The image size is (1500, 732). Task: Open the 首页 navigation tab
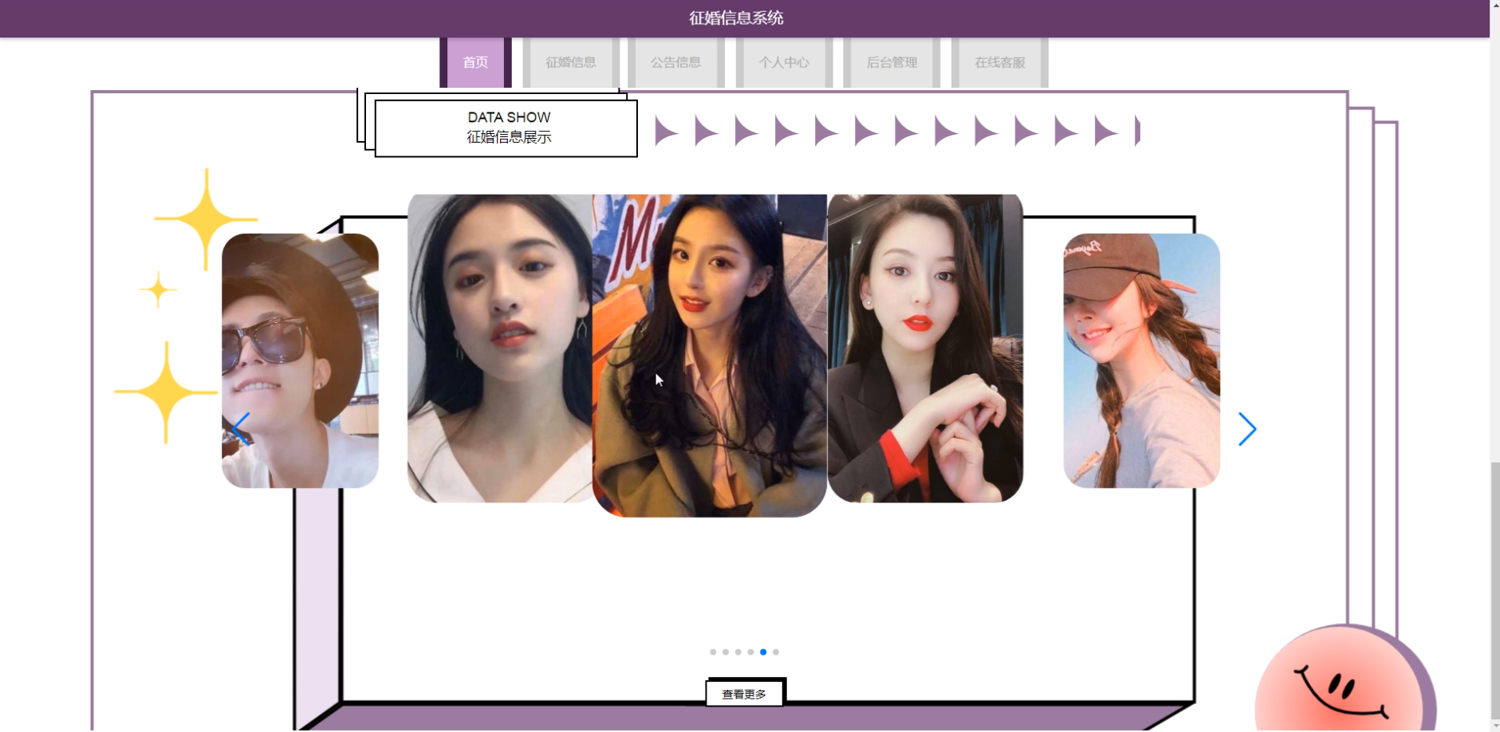[x=475, y=62]
